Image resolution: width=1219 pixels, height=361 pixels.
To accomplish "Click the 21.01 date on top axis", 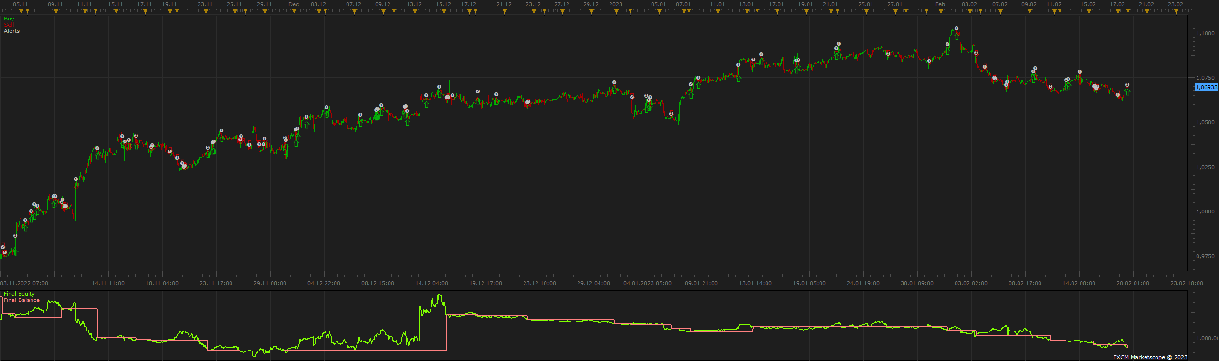I will (x=830, y=4).
